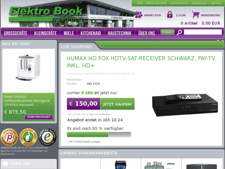225x169 pixels.
Task: Open the Service link
Action: (x=216, y=3)
